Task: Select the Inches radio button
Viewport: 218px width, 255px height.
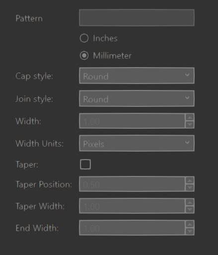Action: tap(84, 38)
